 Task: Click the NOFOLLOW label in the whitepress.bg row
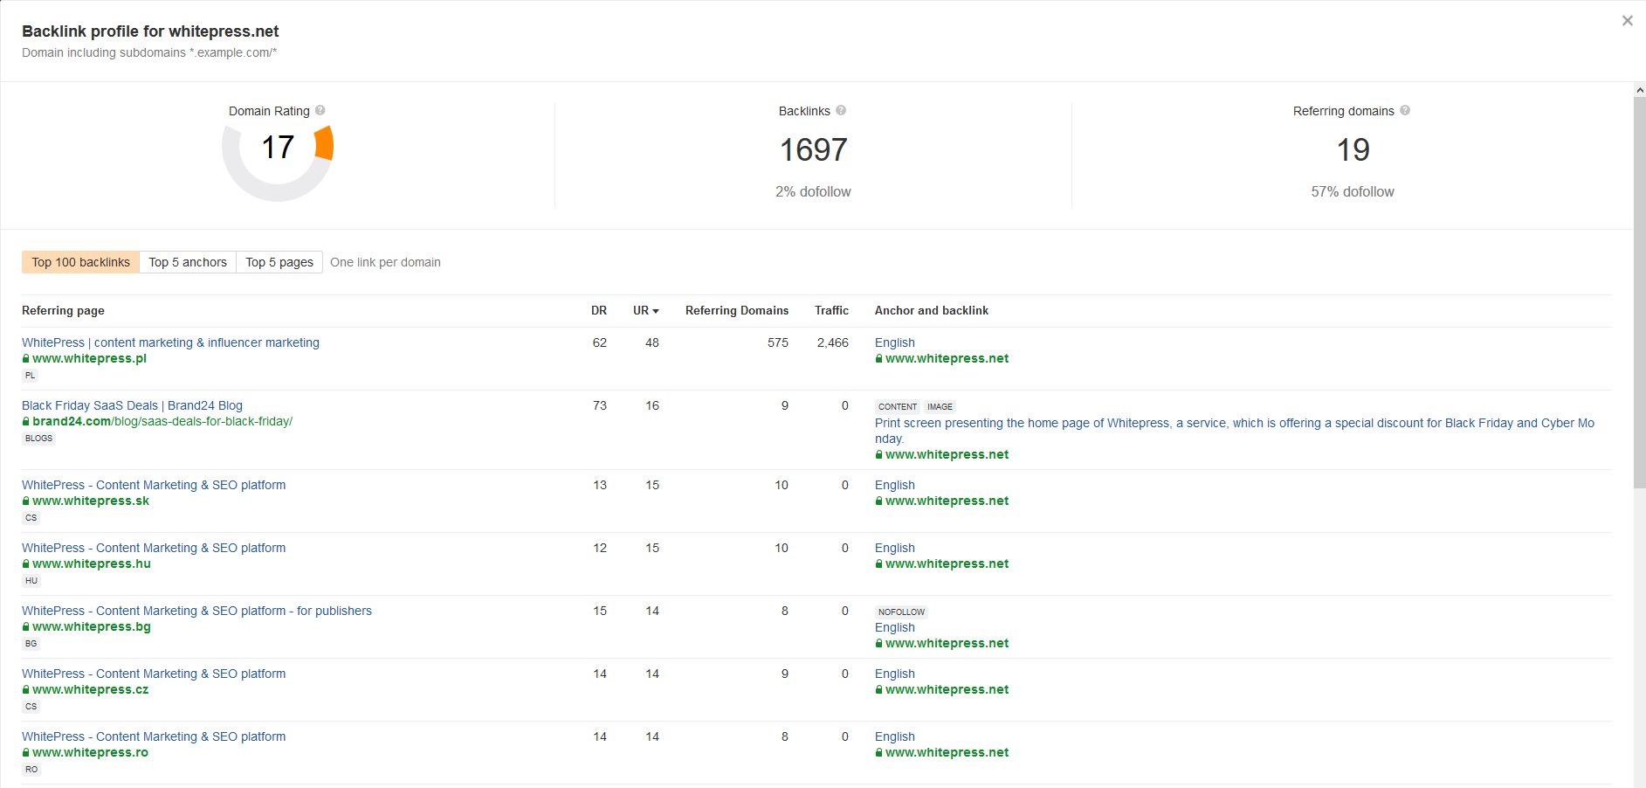(x=901, y=612)
